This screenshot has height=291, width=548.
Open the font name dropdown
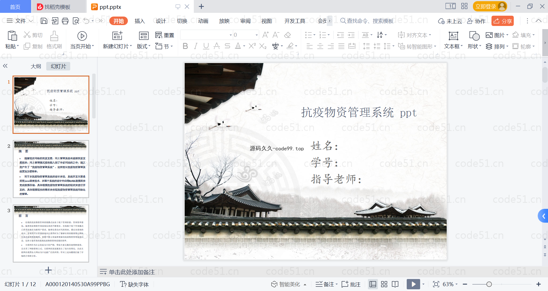(x=231, y=35)
